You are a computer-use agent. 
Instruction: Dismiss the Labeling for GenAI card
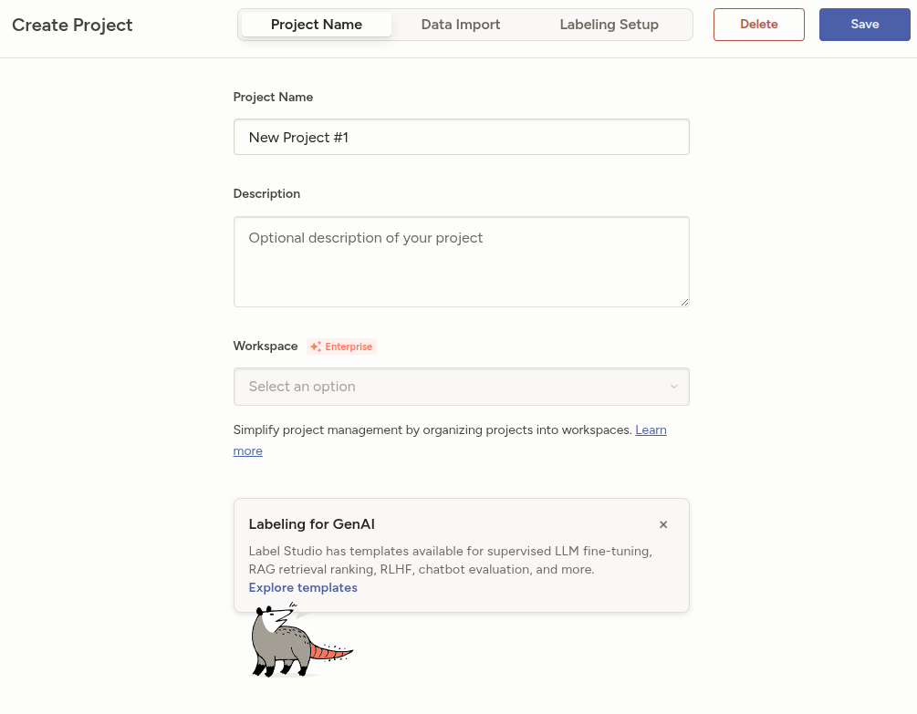pos(663,524)
